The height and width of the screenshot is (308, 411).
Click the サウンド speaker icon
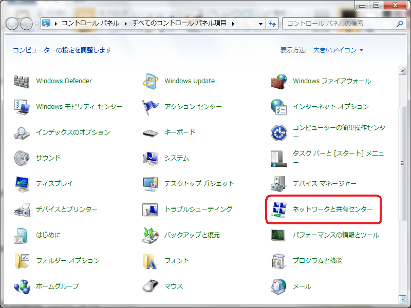22,158
